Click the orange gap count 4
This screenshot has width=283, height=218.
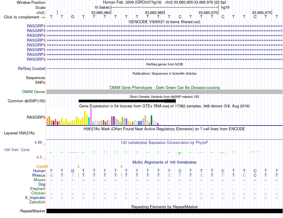[121, 166]
